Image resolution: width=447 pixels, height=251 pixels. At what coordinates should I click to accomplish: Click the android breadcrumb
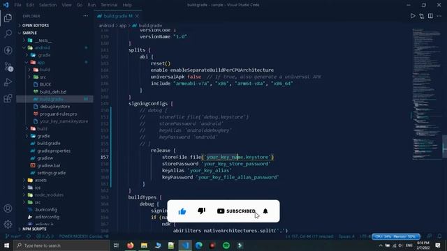point(106,26)
